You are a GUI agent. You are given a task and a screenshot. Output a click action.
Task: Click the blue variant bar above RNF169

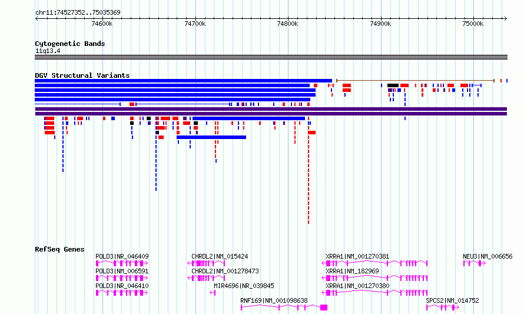point(249,118)
